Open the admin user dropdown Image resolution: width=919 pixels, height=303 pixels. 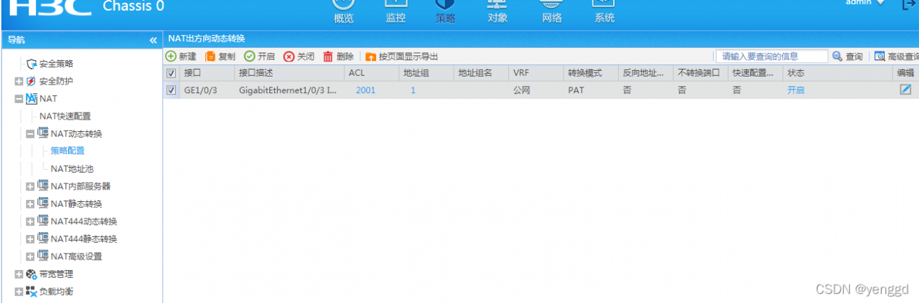click(864, 3)
